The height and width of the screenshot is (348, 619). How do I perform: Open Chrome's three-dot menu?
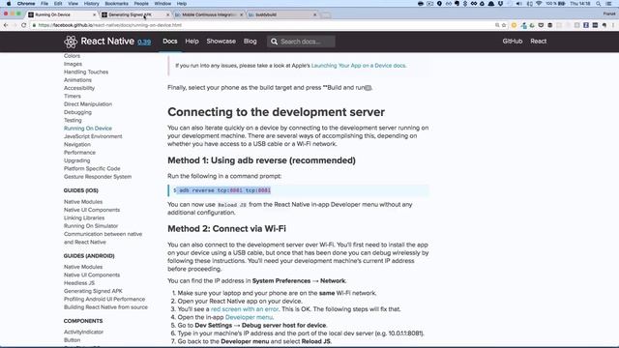click(613, 25)
